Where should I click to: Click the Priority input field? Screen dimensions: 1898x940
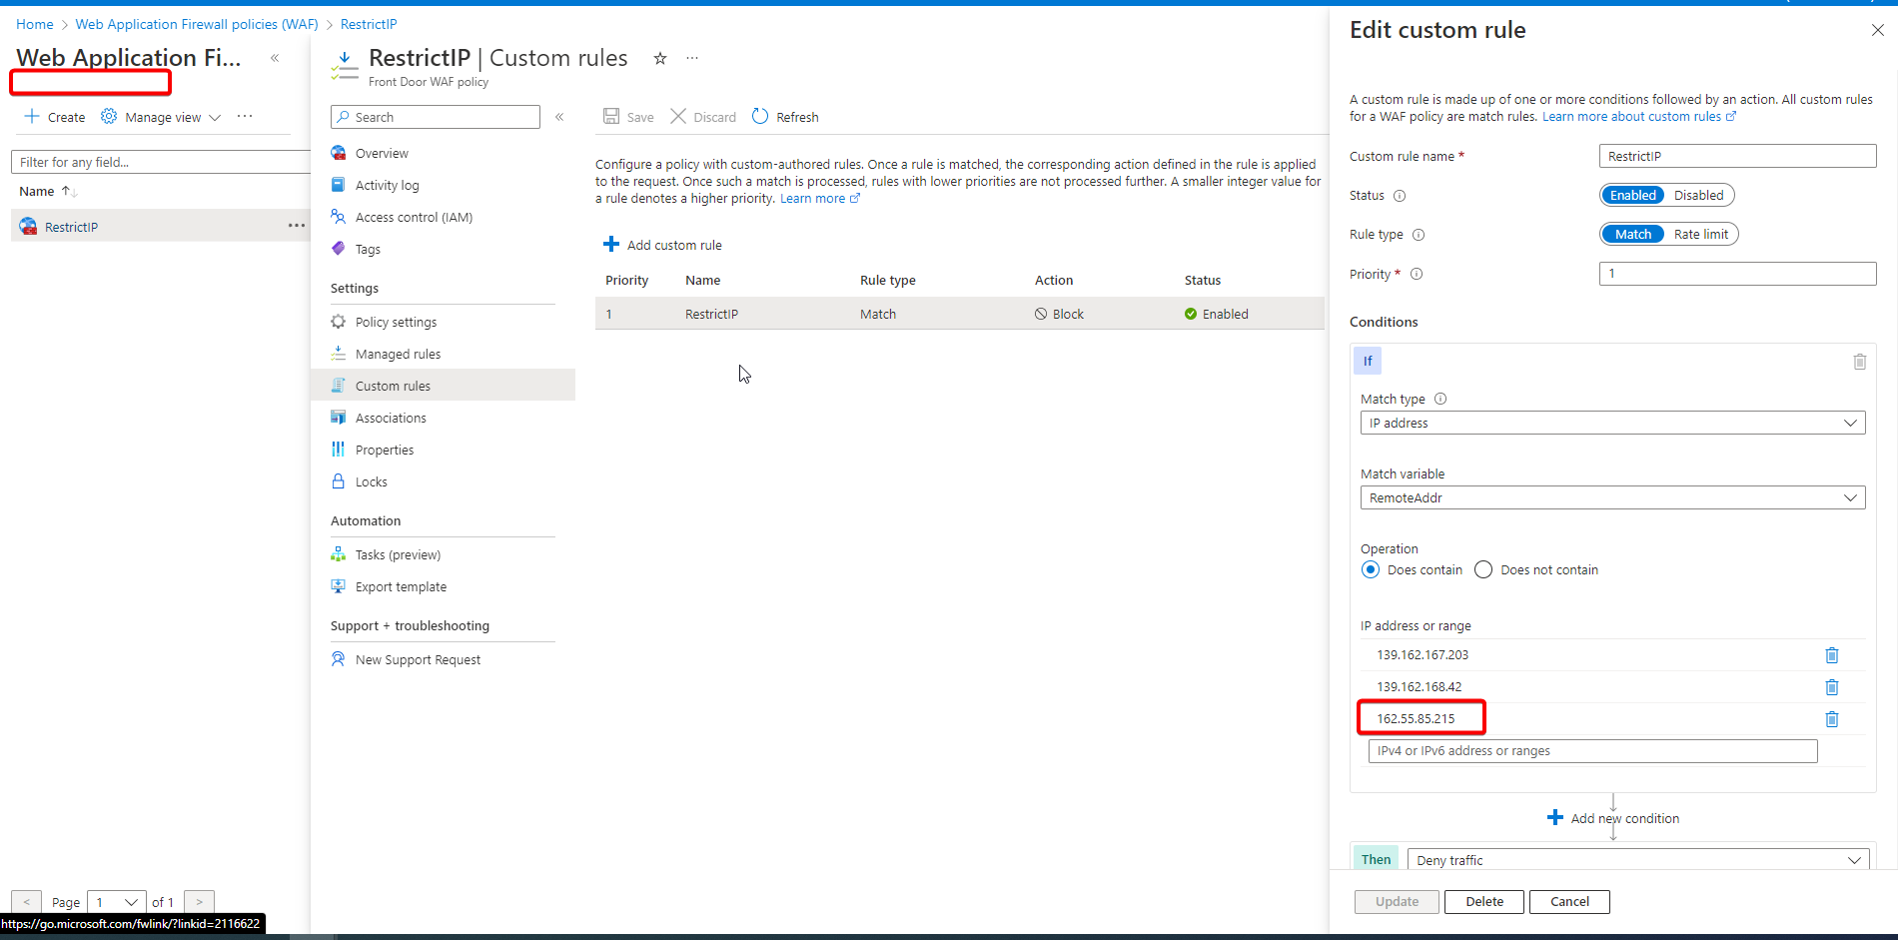click(x=1737, y=274)
